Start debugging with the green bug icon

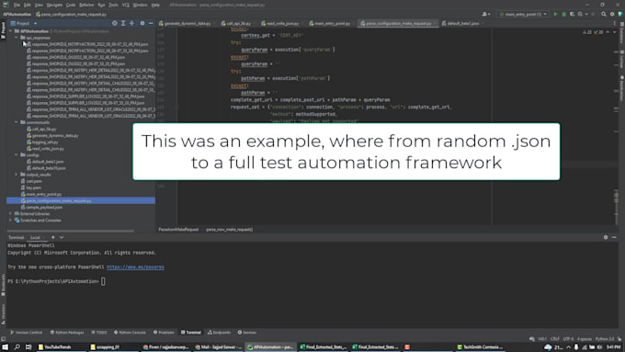pyautogui.click(x=563, y=14)
